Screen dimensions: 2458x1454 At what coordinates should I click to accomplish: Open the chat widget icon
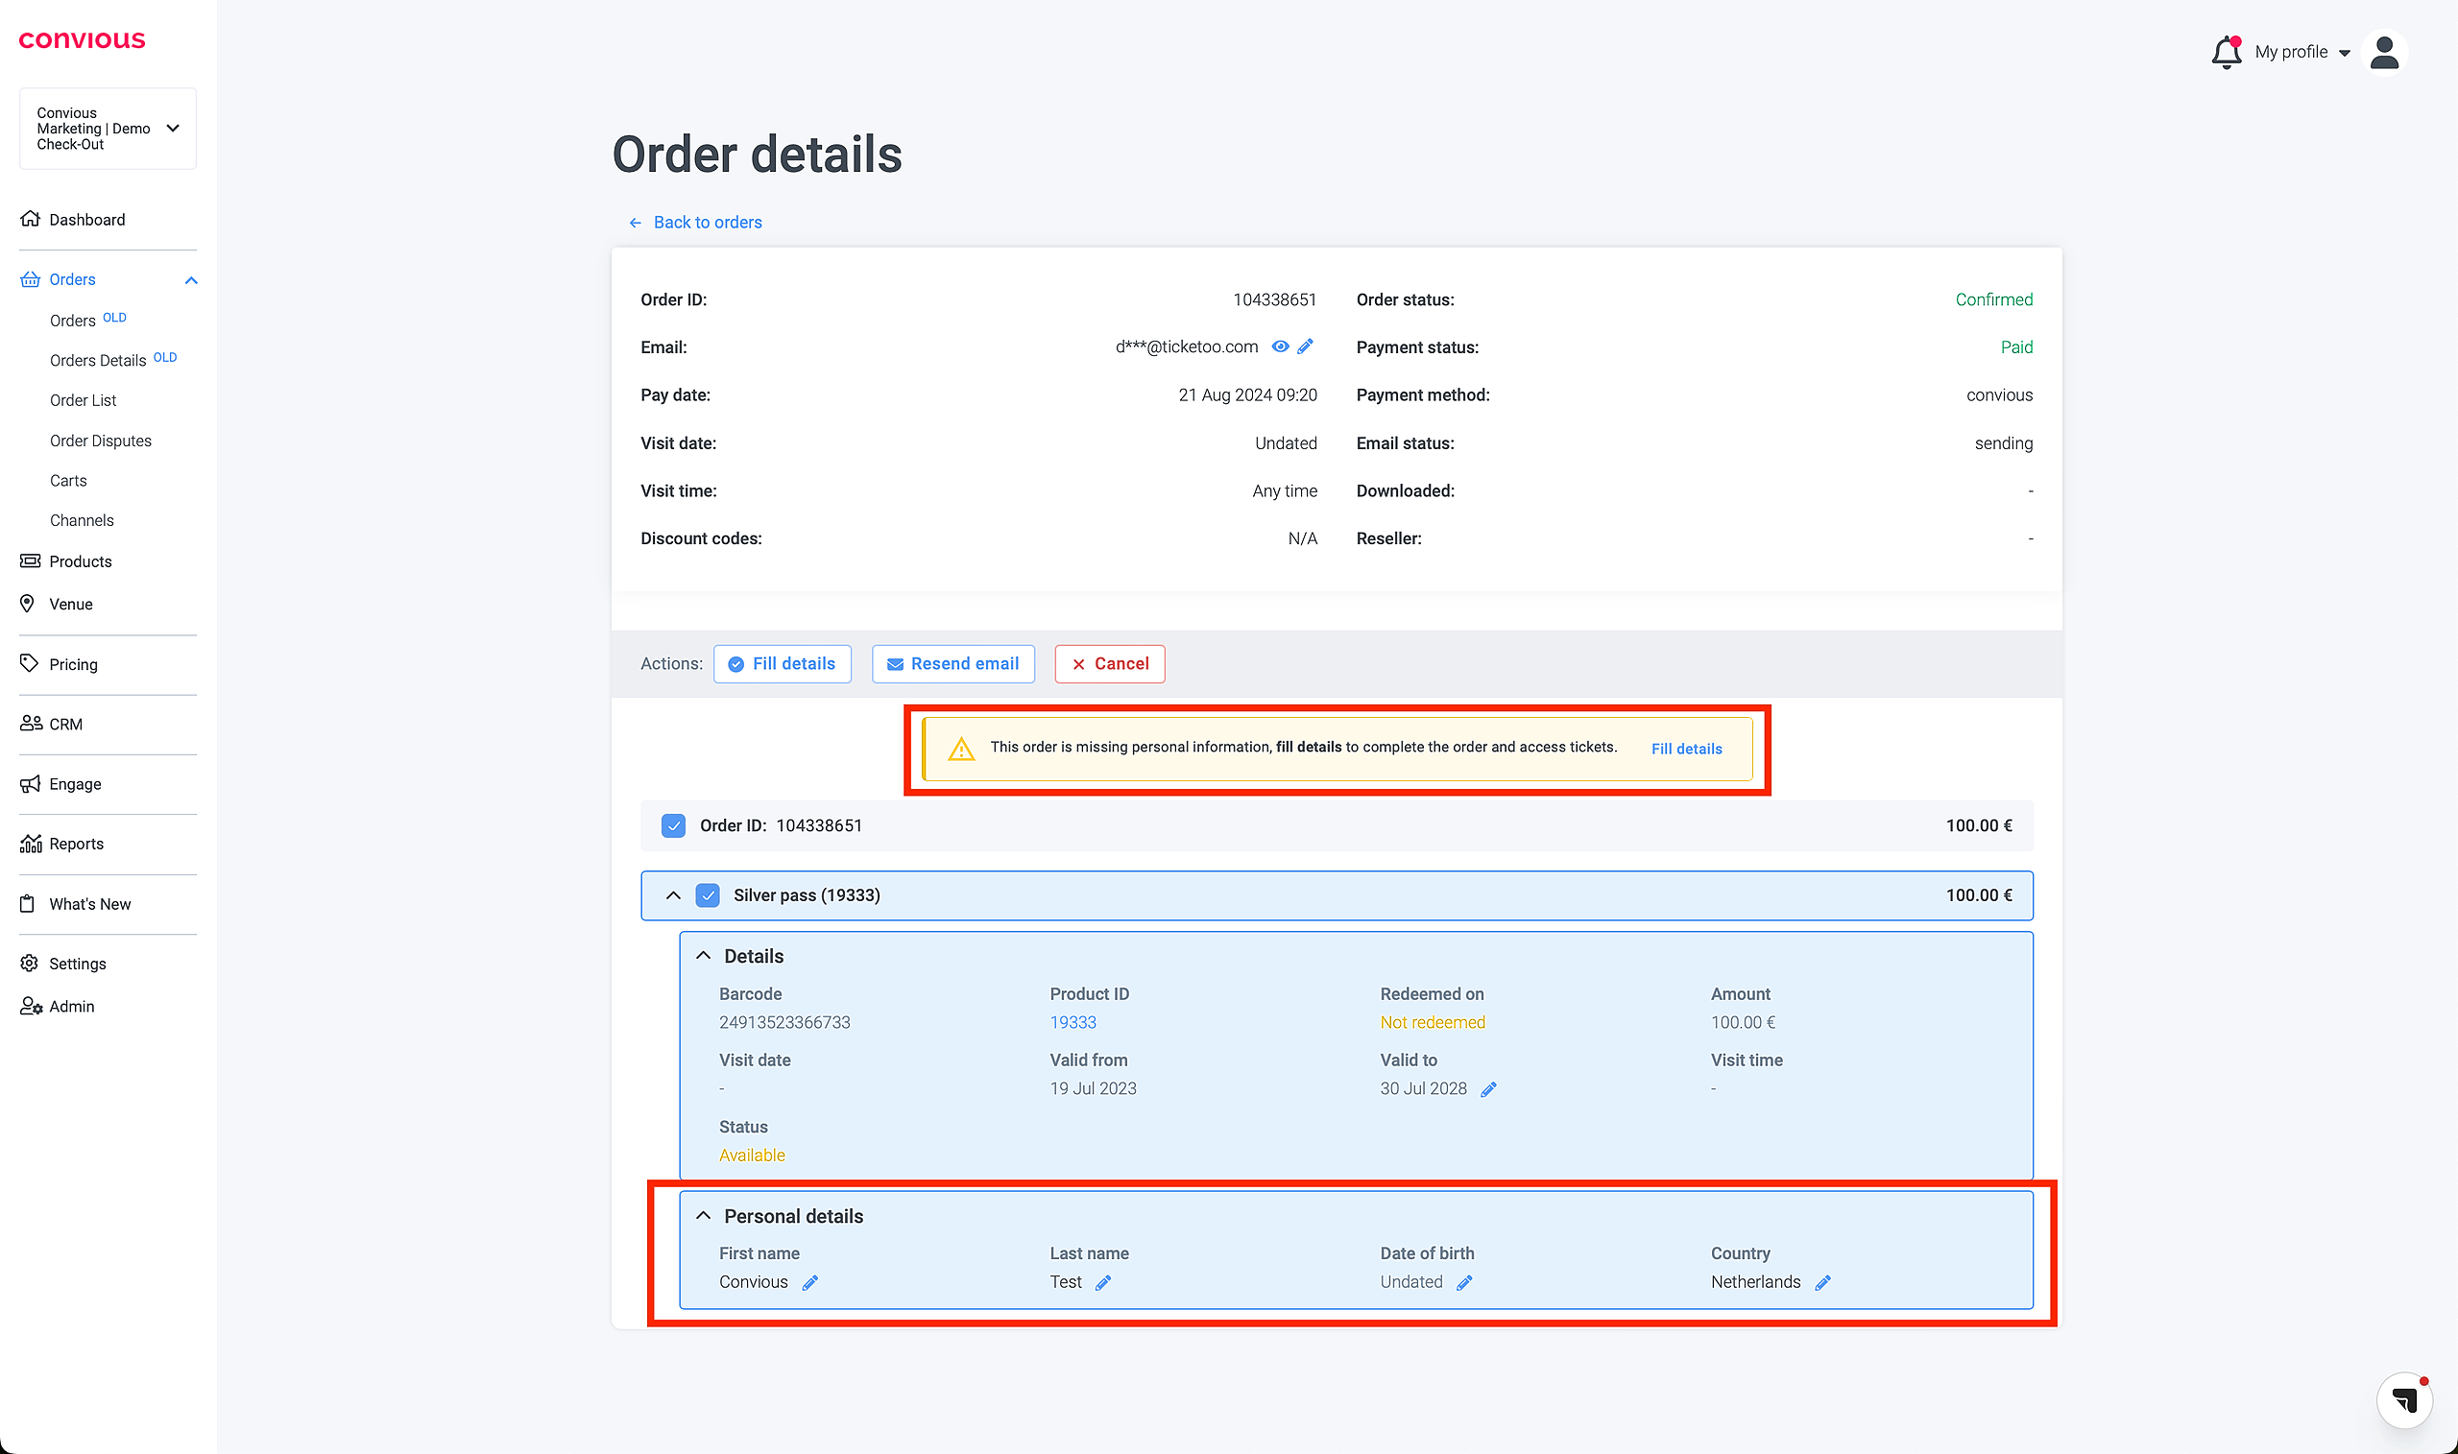(x=2403, y=1399)
